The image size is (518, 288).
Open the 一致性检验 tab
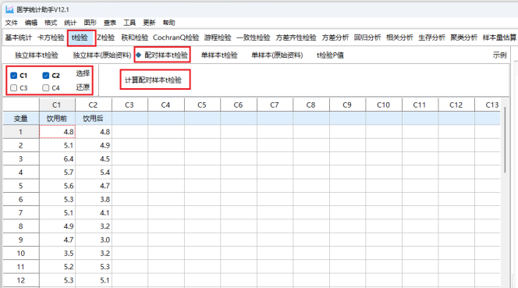(x=254, y=37)
